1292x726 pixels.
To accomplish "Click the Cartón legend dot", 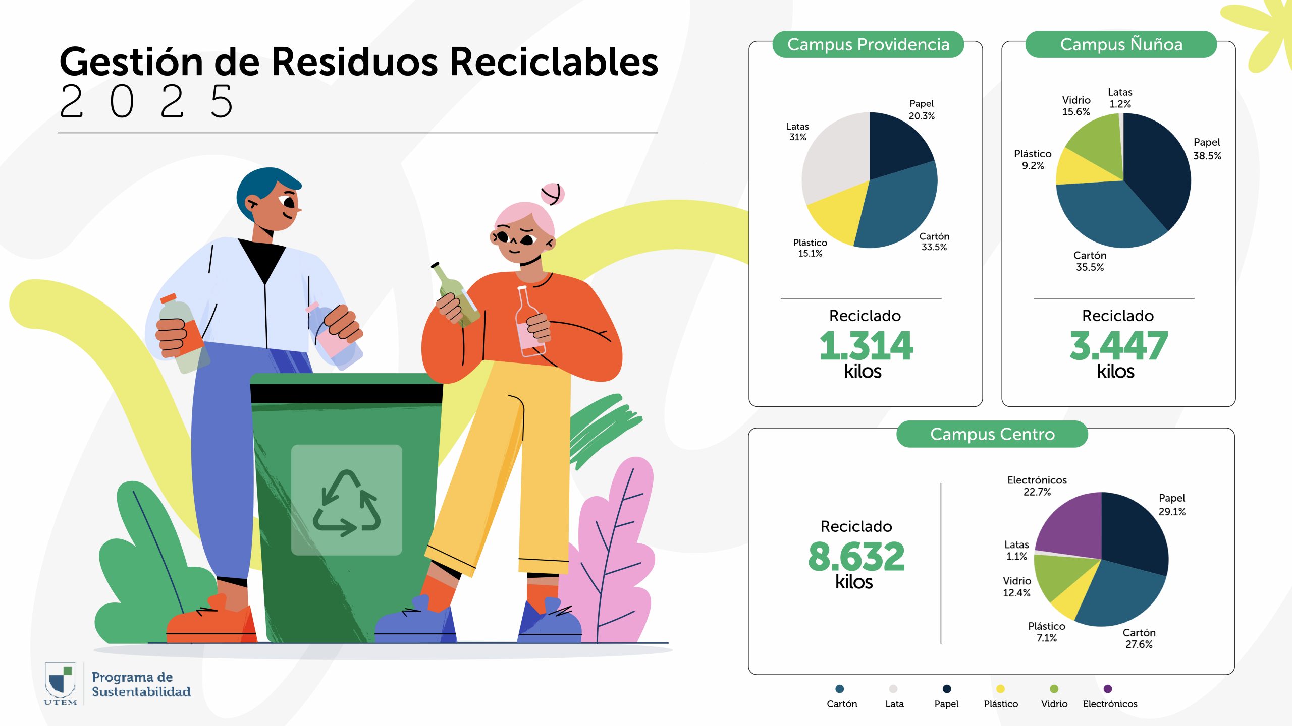I will (840, 689).
